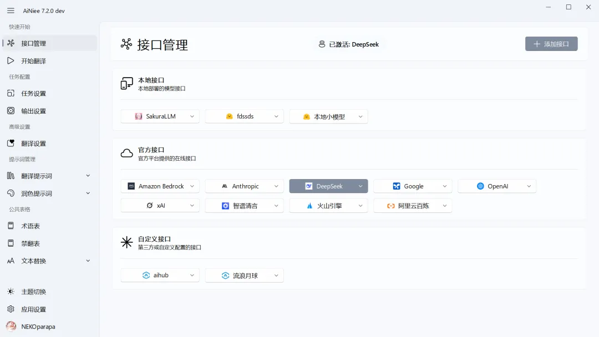Click the xAI logo icon

(x=150, y=205)
